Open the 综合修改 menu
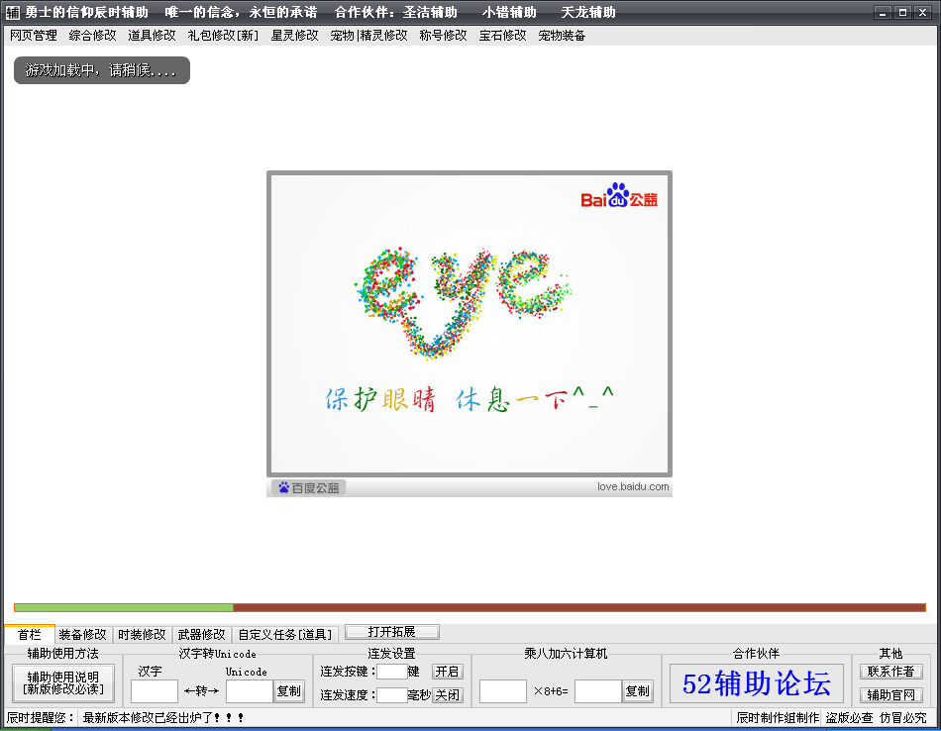The height and width of the screenshot is (731, 941). point(92,36)
